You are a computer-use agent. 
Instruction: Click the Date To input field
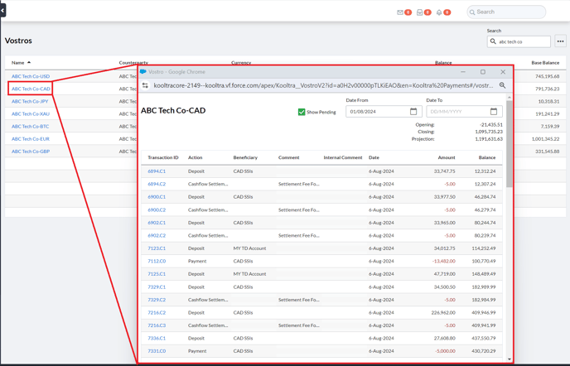click(x=456, y=112)
